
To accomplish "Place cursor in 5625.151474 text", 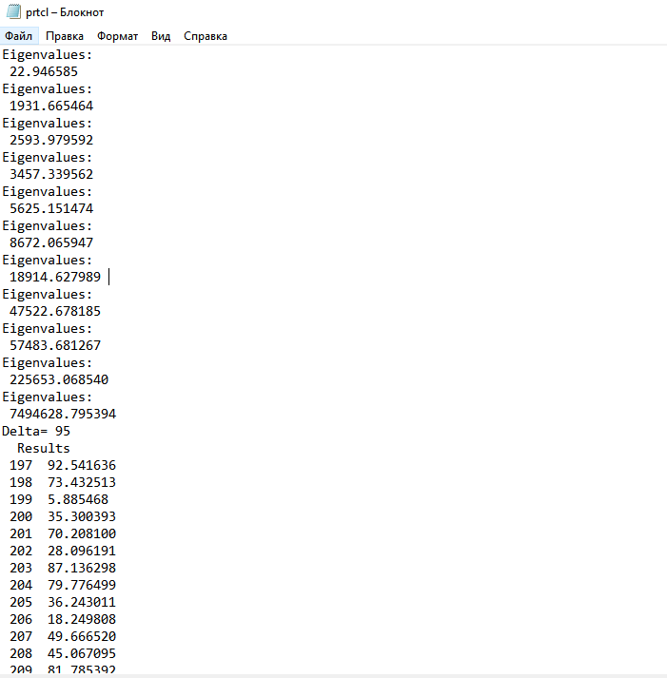I will 51,208.
